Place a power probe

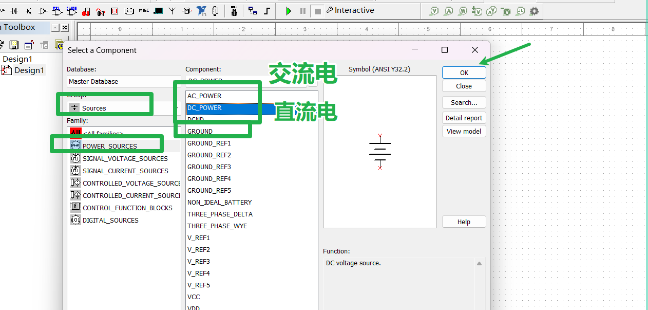(463, 11)
